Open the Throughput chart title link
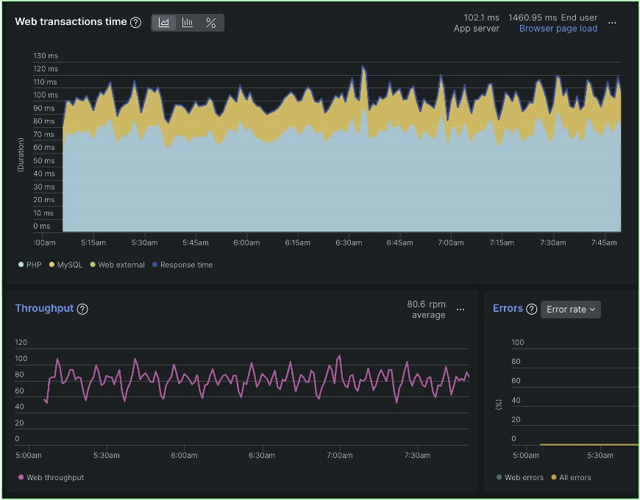The height and width of the screenshot is (500, 640). [44, 308]
